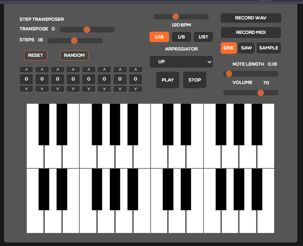
Task: Open the arpeggiator mode dropdown showing UP
Action: point(181,62)
